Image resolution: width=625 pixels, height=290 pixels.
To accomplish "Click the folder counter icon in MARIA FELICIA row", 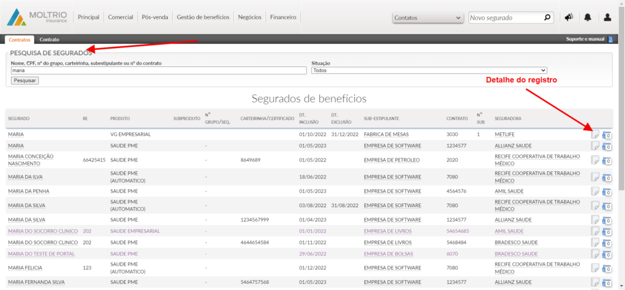I will pyautogui.click(x=607, y=268).
